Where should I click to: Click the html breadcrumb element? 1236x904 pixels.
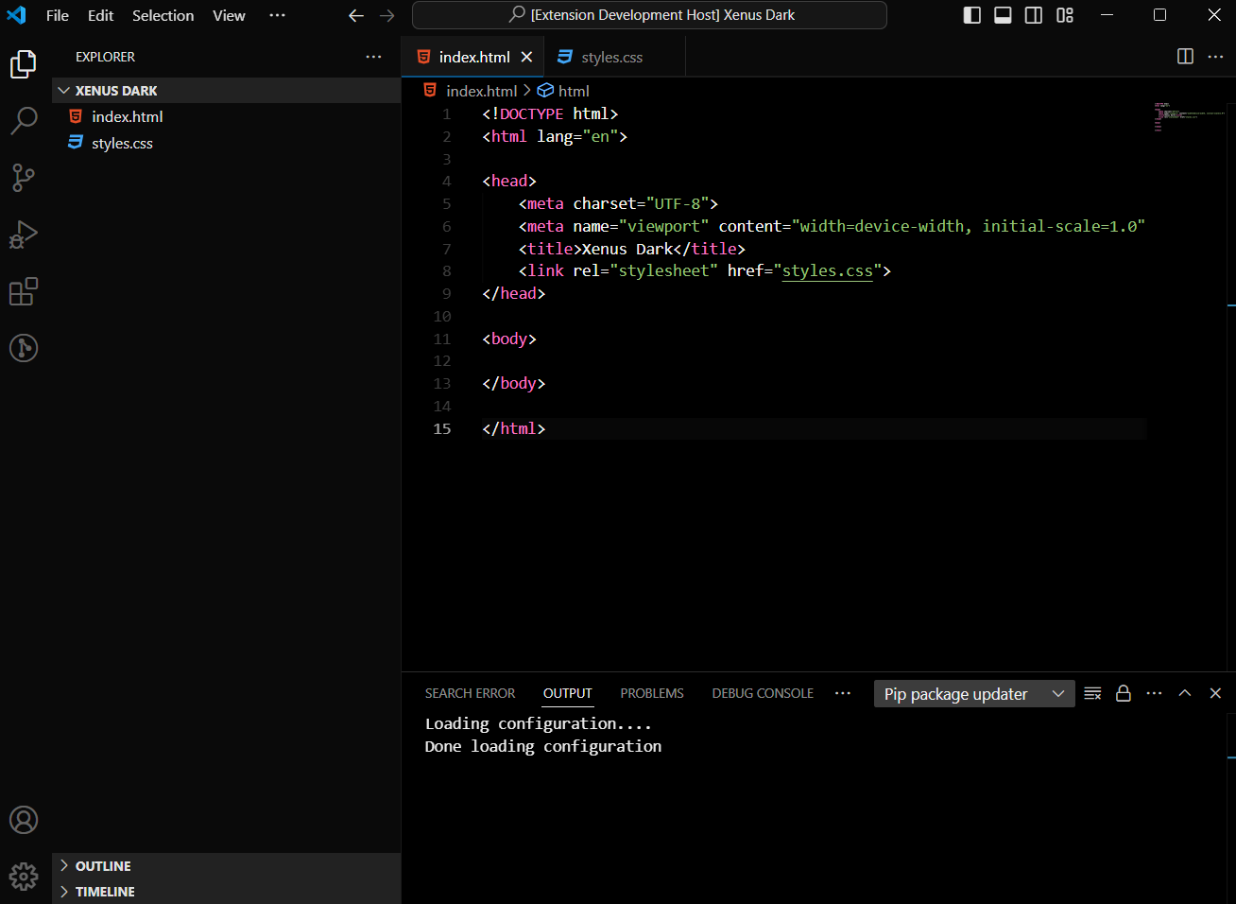coord(563,91)
